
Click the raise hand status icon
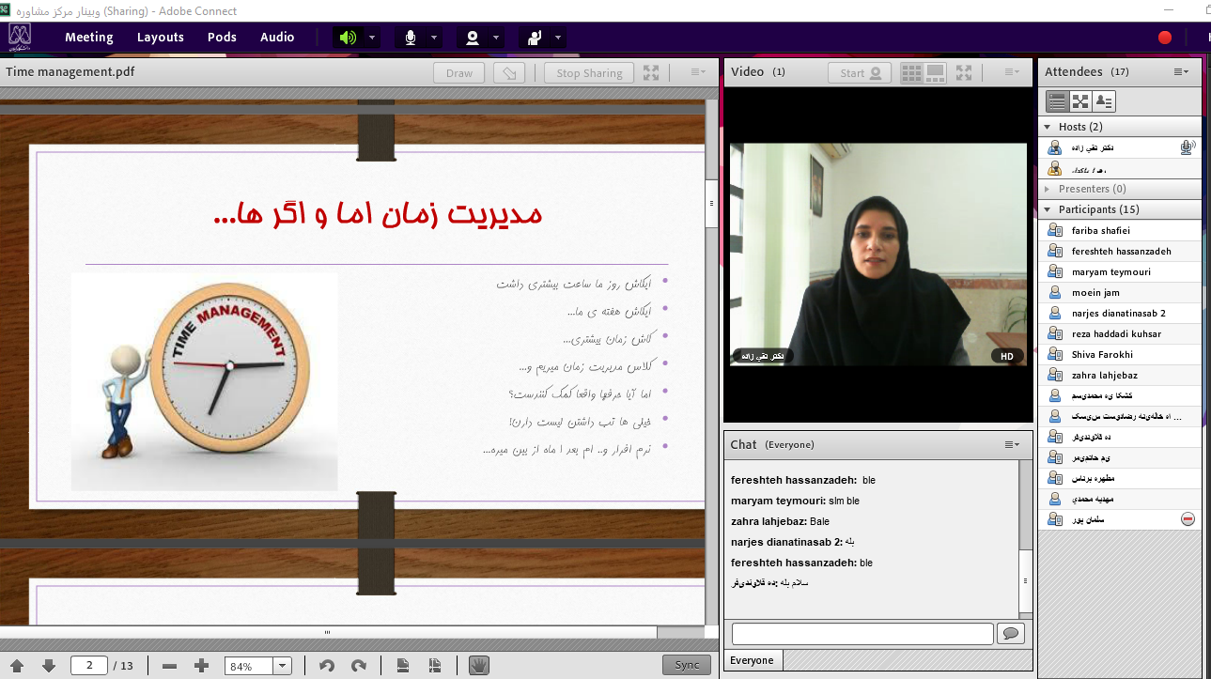(535, 38)
